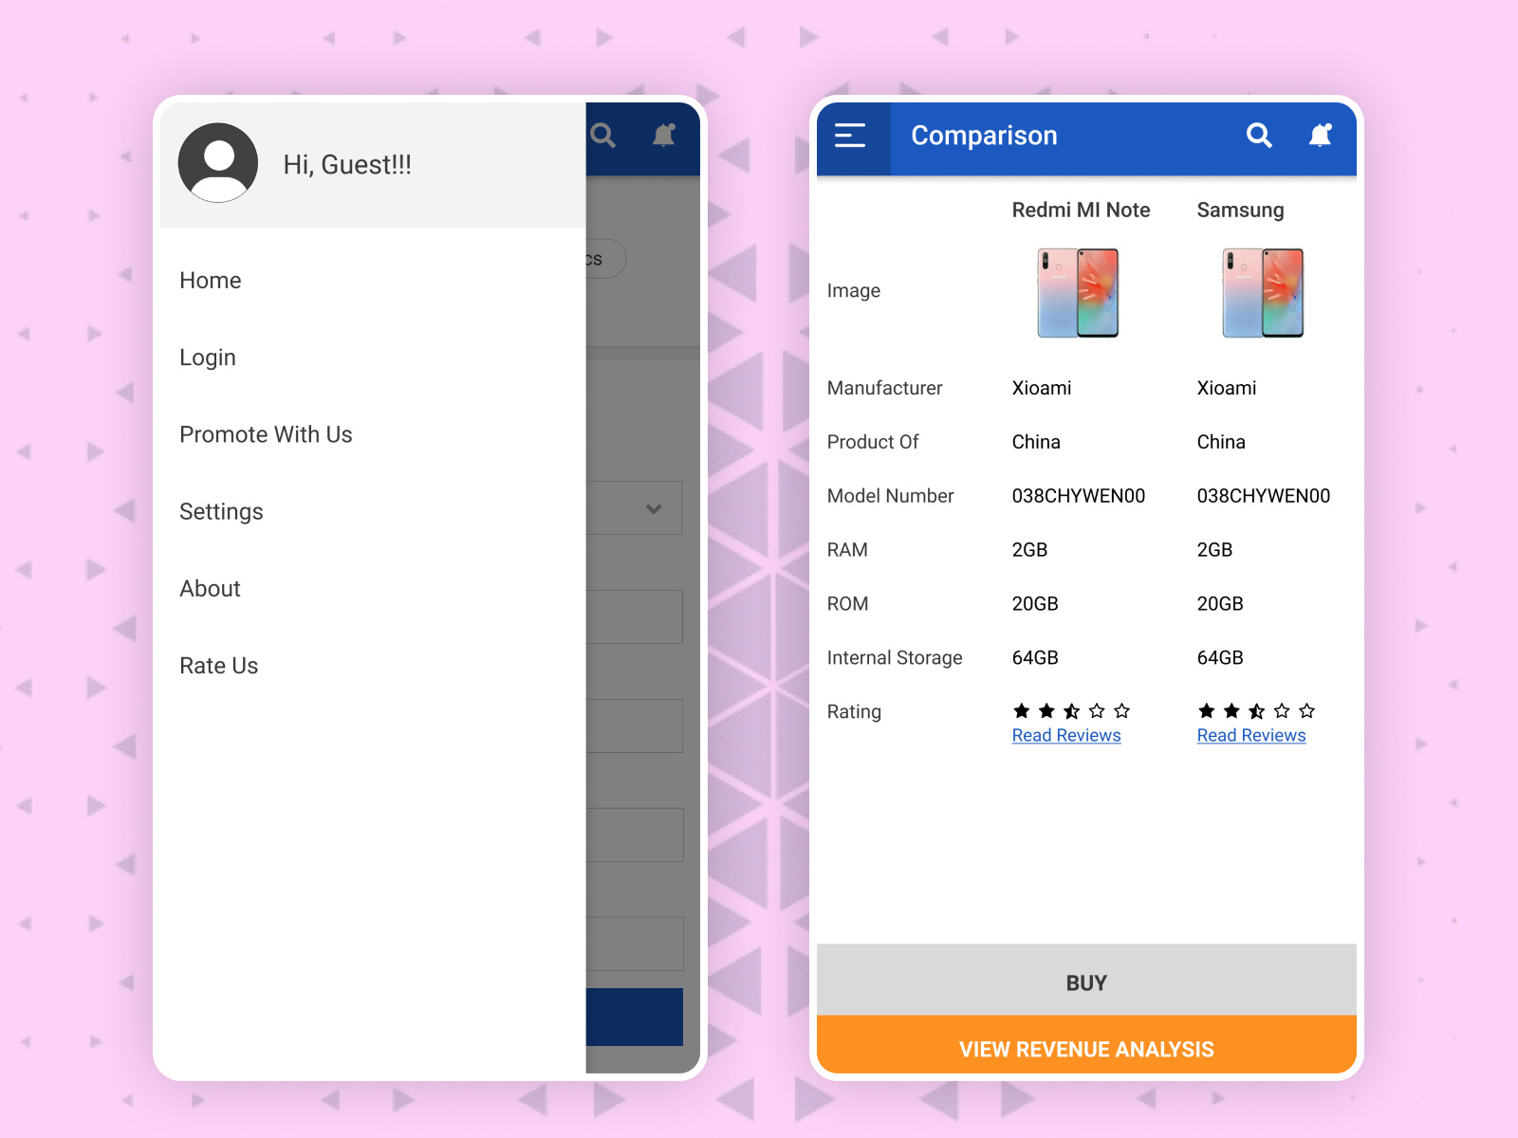The image size is (1518, 1138).
Task: Click the last empty star under Samsung
Action: point(1306,709)
